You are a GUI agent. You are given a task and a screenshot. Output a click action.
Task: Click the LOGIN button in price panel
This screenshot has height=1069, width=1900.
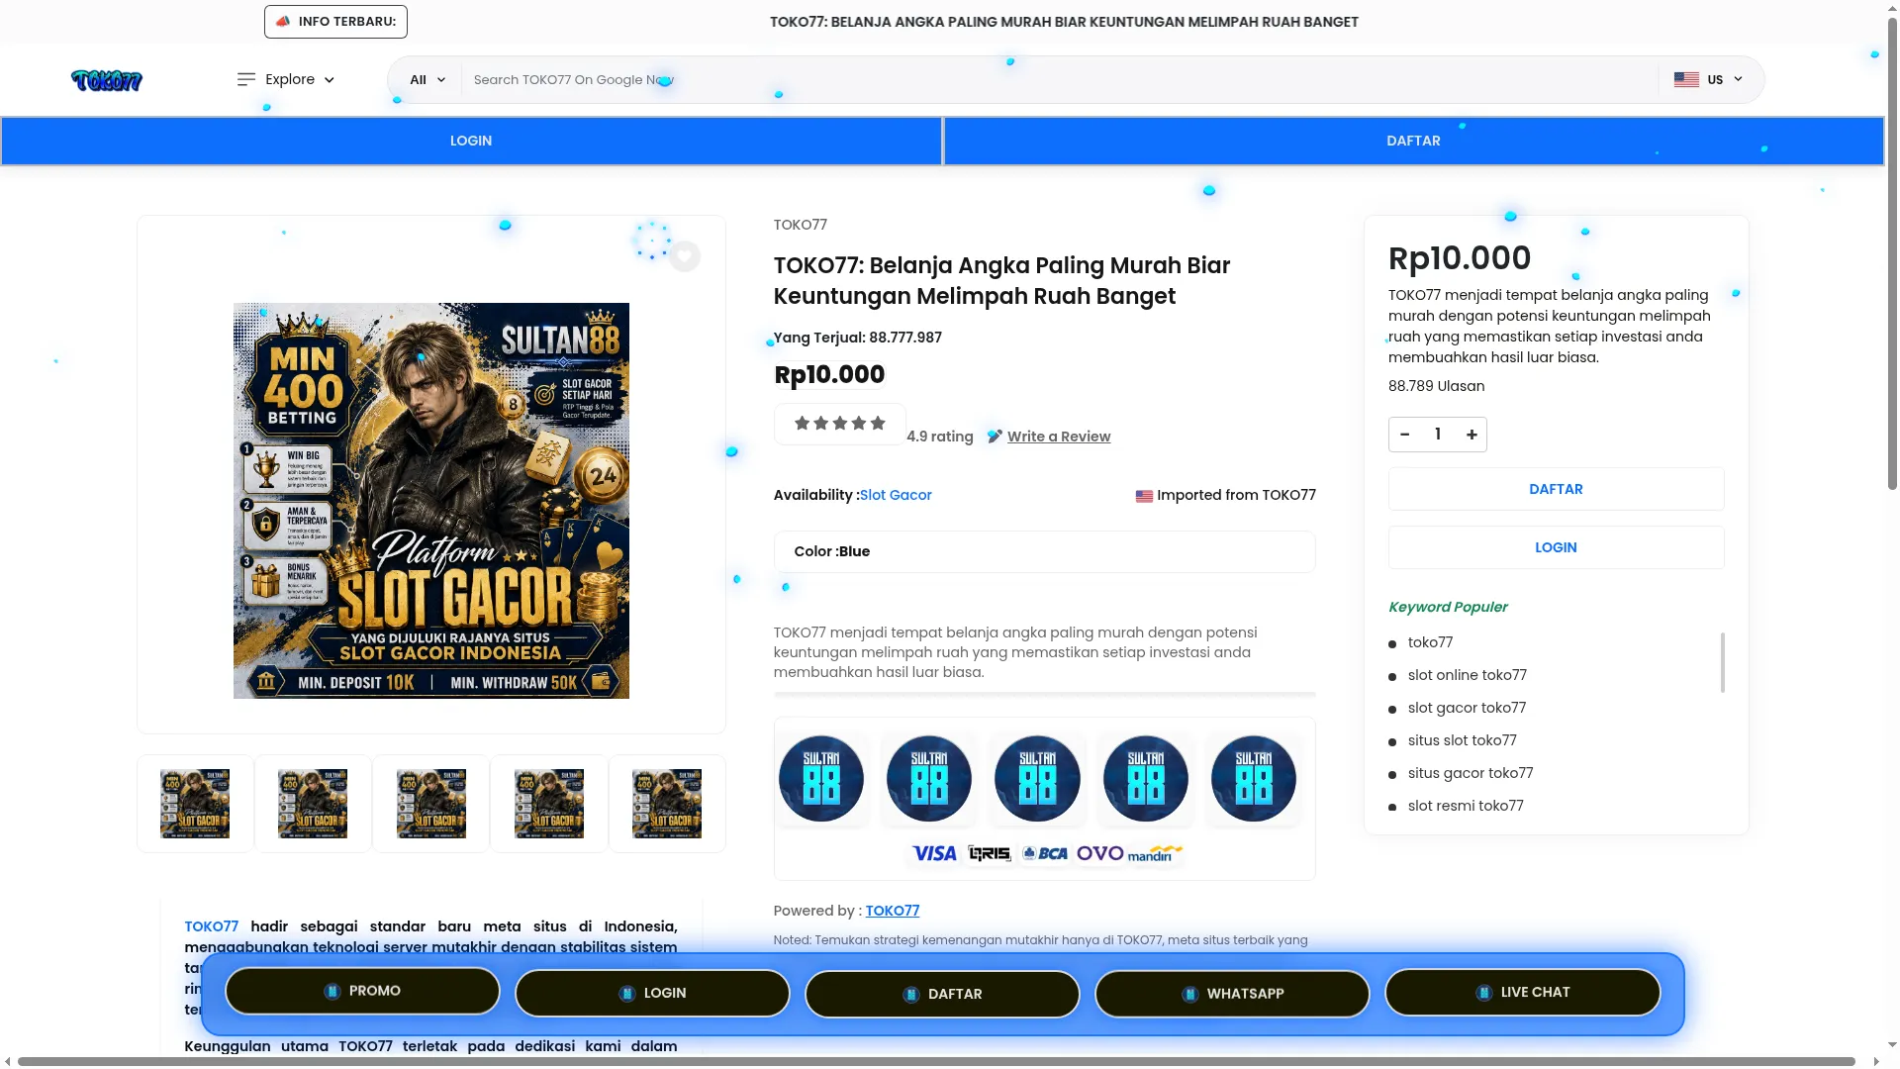click(1556, 547)
